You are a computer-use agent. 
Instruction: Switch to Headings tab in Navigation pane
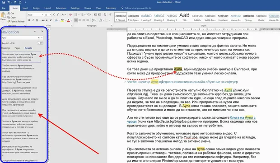pos(6,48)
